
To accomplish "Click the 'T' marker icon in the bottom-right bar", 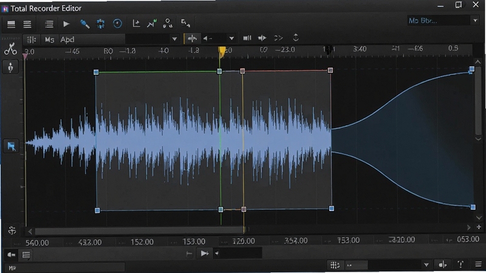I will 460,265.
